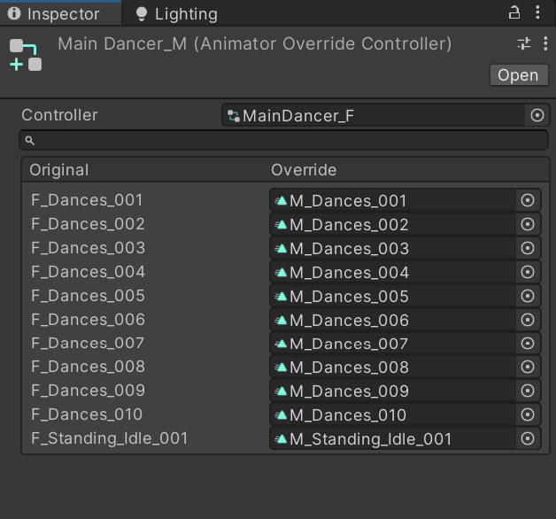The image size is (556, 519).
Task: Click the M_Dances_008 override field
Action: point(393,367)
